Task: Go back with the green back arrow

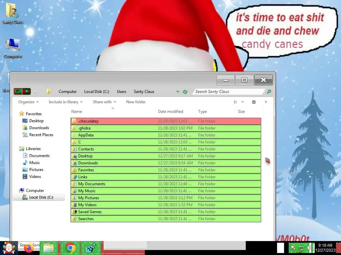Action: pos(18,91)
